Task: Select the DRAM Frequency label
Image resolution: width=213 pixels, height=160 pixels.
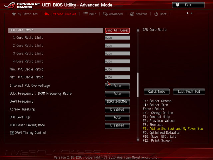Action: [x=21, y=101]
